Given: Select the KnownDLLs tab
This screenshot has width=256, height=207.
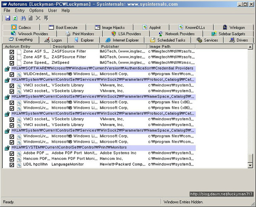Looking at the screenshot, I should click(192, 27).
